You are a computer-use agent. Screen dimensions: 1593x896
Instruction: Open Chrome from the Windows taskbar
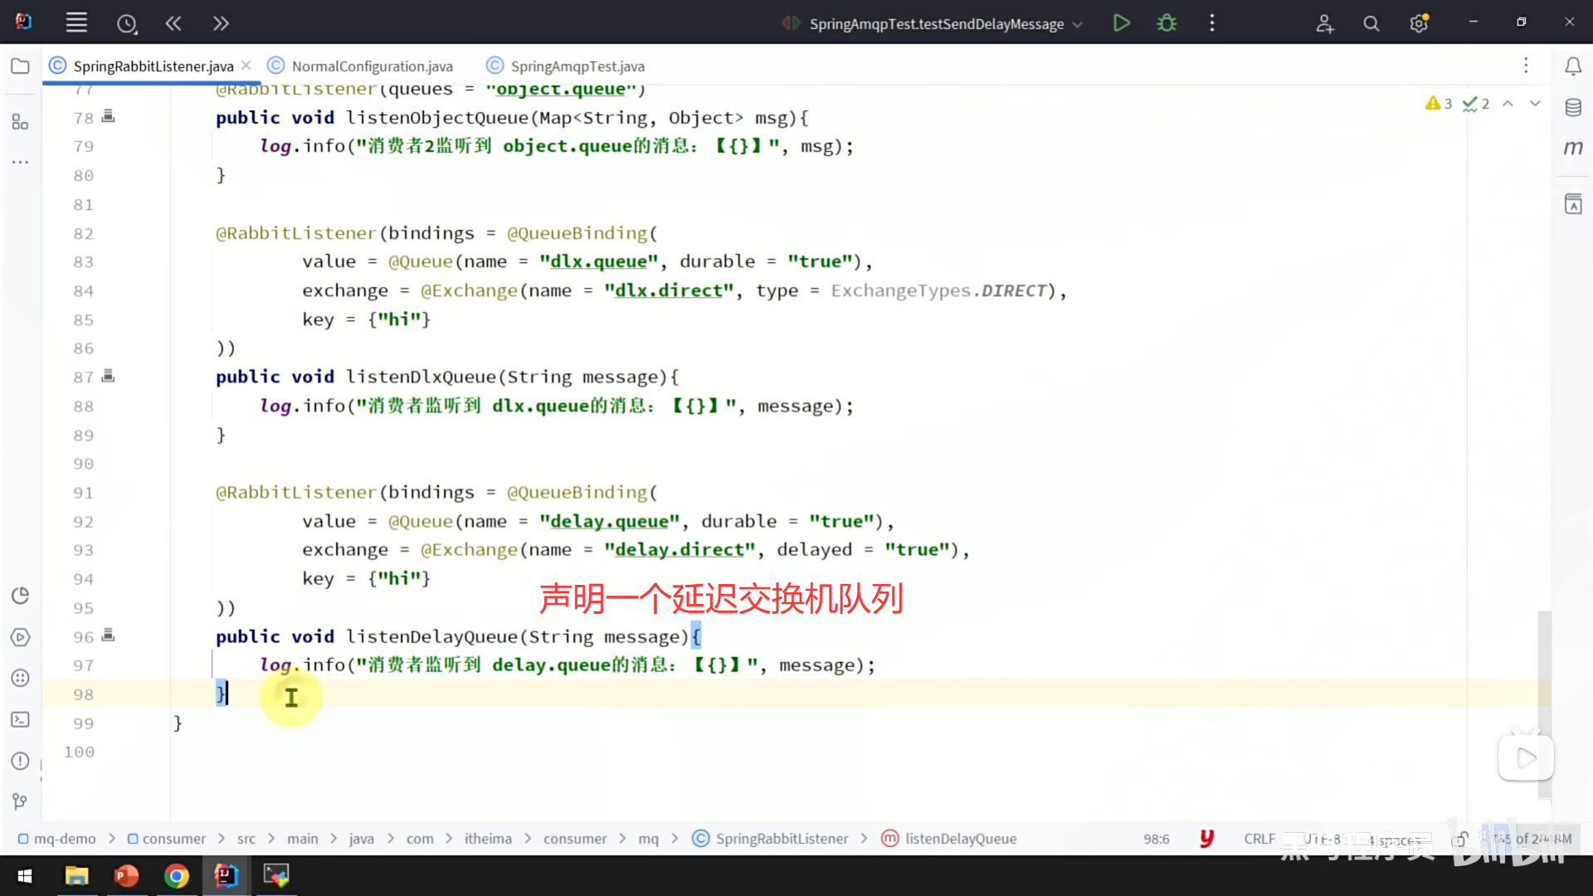176,876
